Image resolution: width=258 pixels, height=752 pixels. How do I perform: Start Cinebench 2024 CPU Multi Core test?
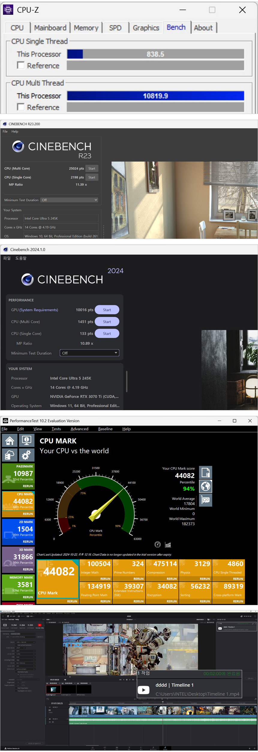pos(107,322)
